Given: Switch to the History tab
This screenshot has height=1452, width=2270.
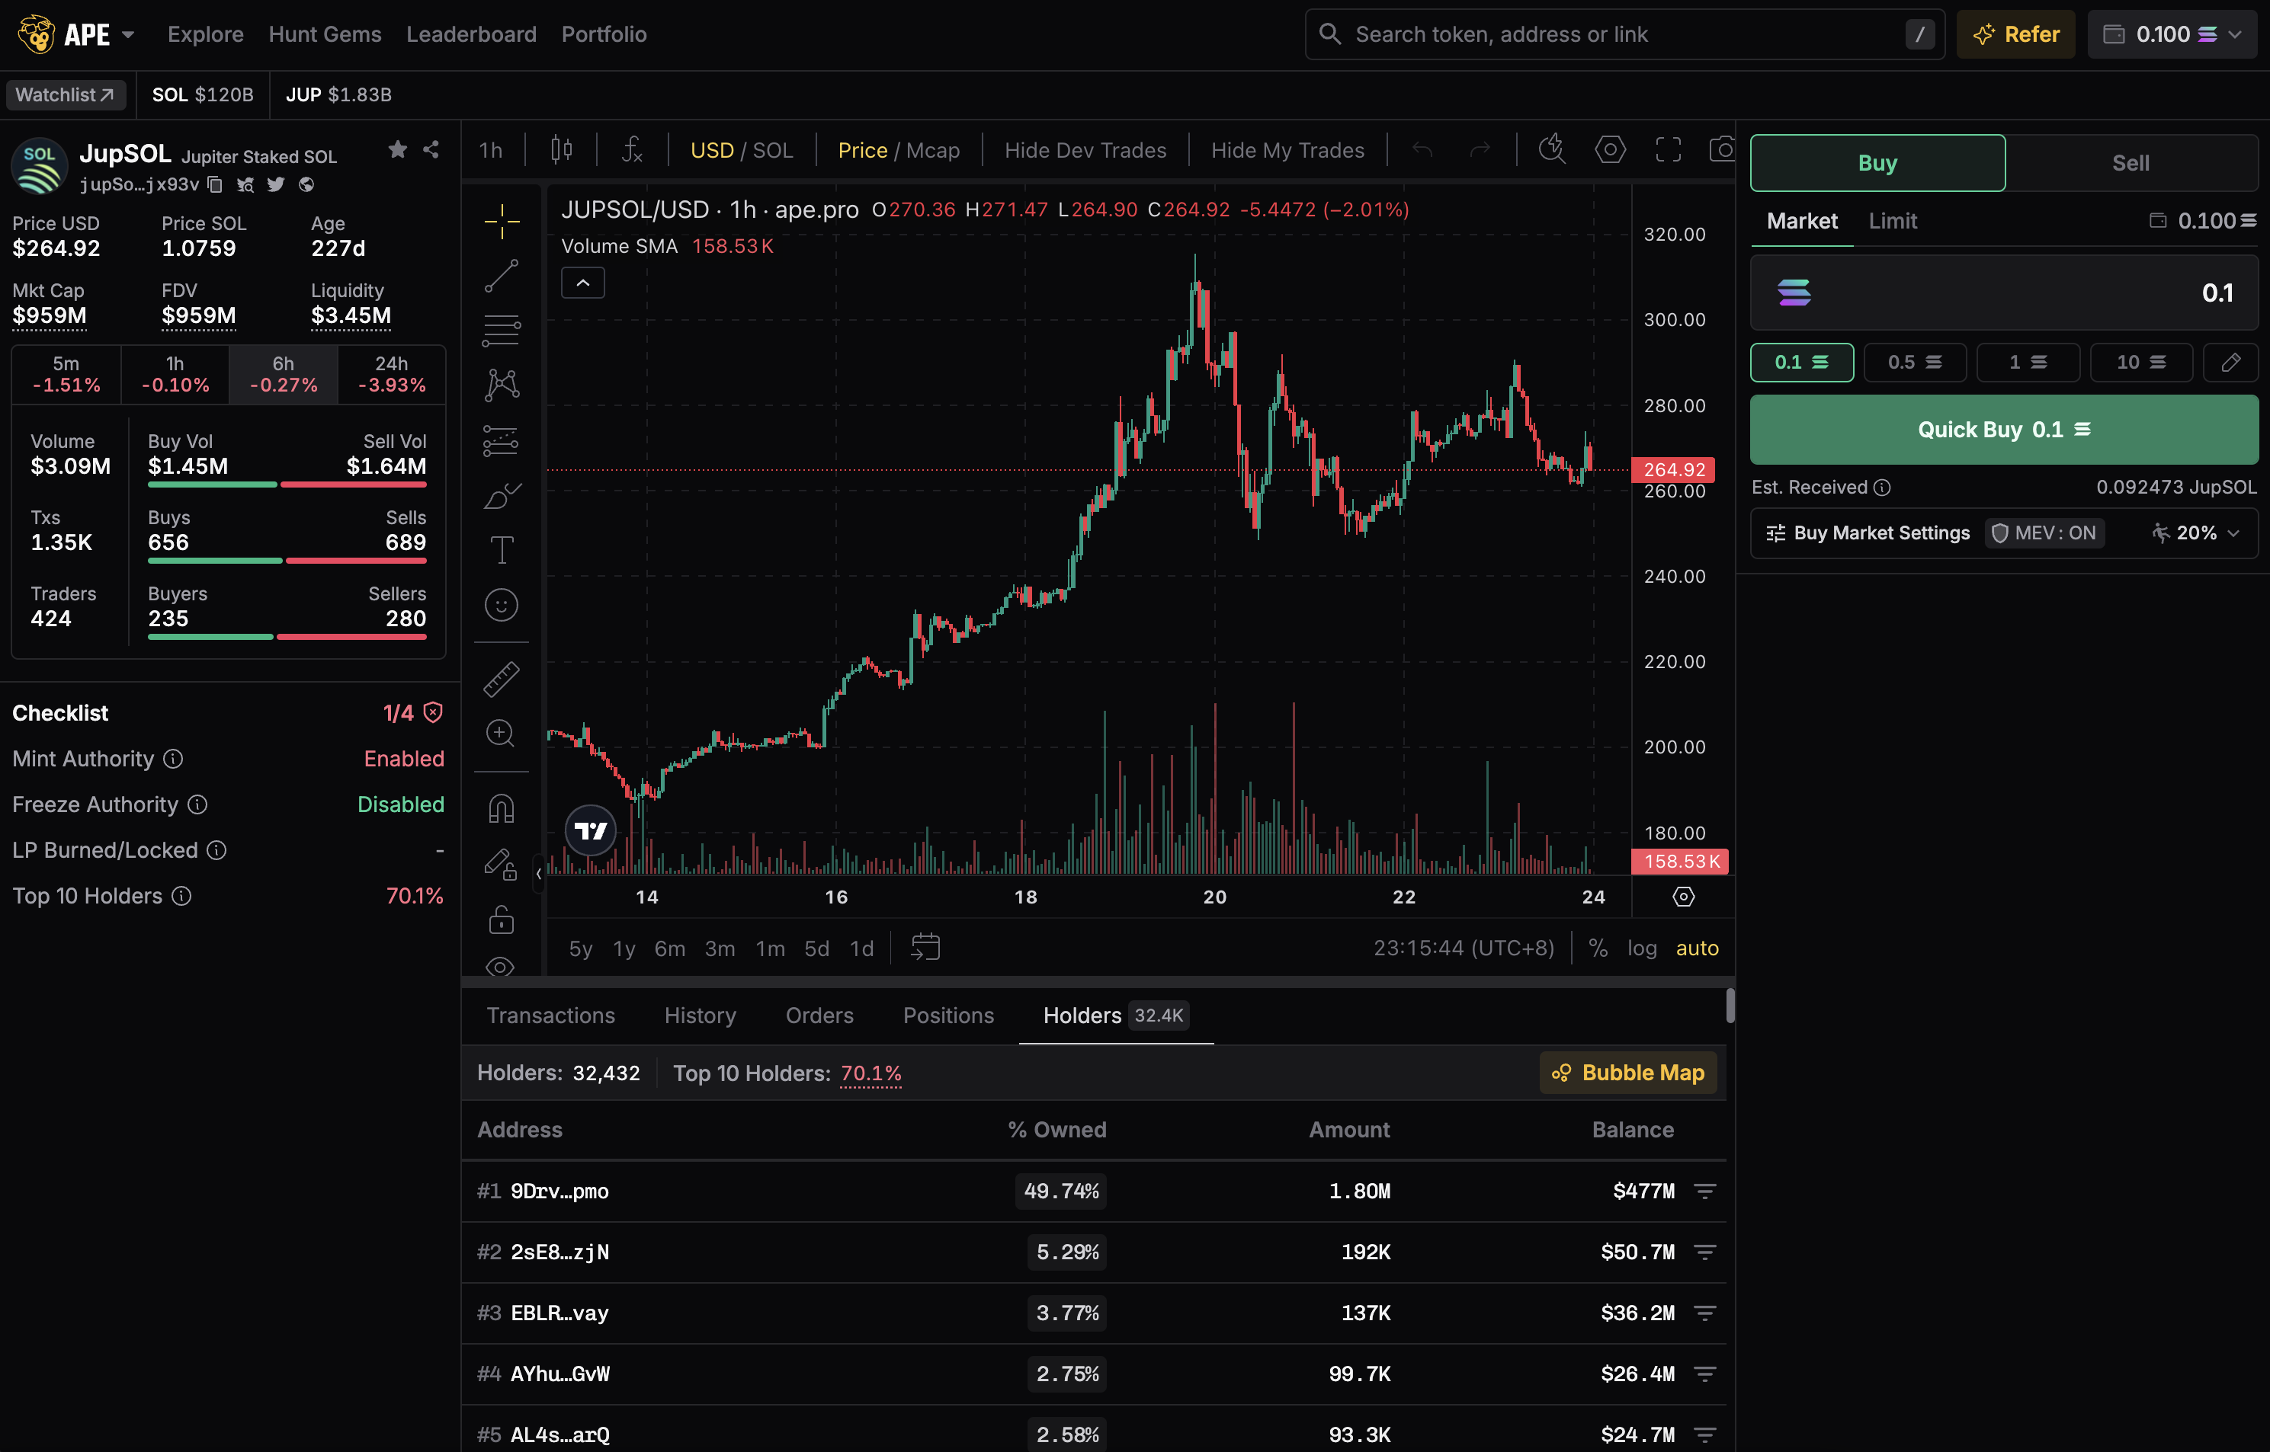Looking at the screenshot, I should click(x=699, y=1015).
